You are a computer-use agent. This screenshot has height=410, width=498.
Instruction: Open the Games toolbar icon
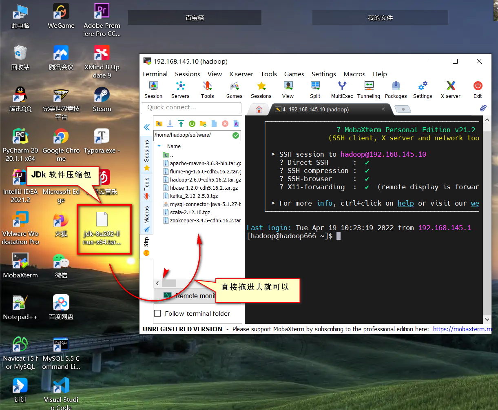[234, 90]
